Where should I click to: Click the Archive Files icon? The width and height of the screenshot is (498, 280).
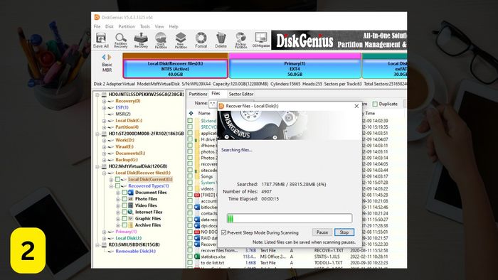130,225
